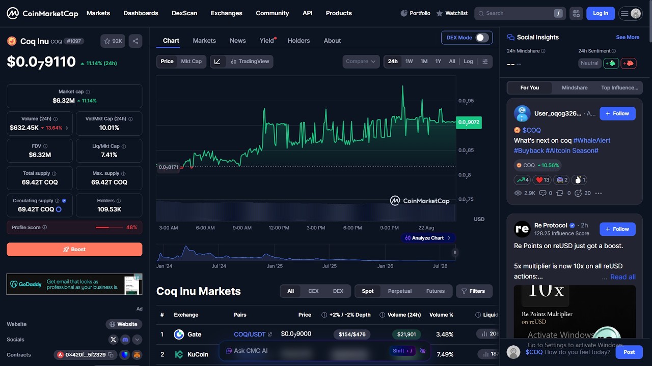Click Profile Score info icon
Screen dimensions: 652x366
pyautogui.click(x=45, y=228)
